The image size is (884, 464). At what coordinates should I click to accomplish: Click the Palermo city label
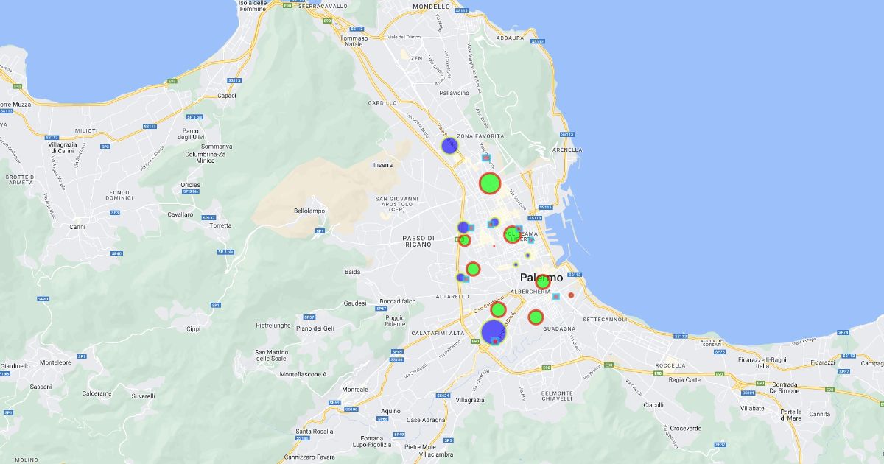[541, 278]
